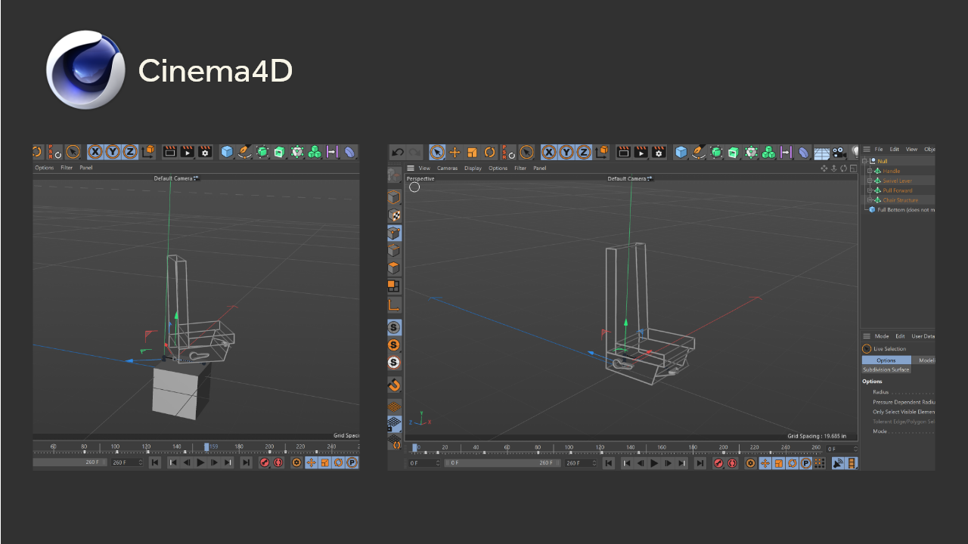Screen dimensions: 968x544
Task: Add a Camera from right window toolbar
Action: point(839,153)
